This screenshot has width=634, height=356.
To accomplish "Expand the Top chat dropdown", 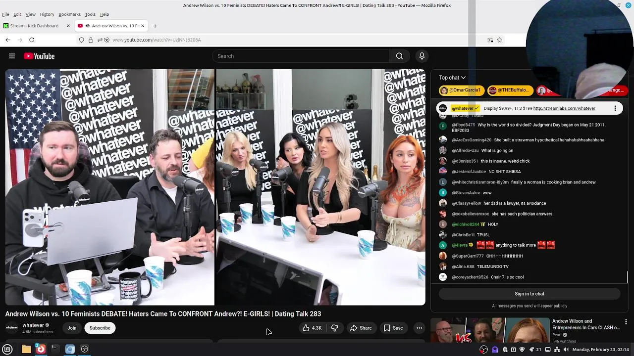I will (x=452, y=78).
